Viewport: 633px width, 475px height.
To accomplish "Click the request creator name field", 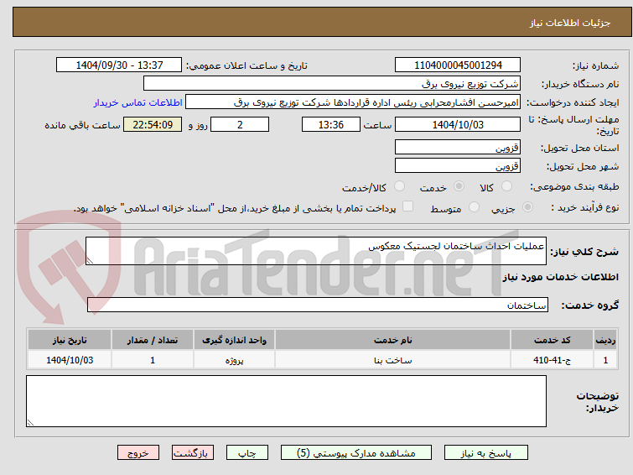I will pos(353,102).
